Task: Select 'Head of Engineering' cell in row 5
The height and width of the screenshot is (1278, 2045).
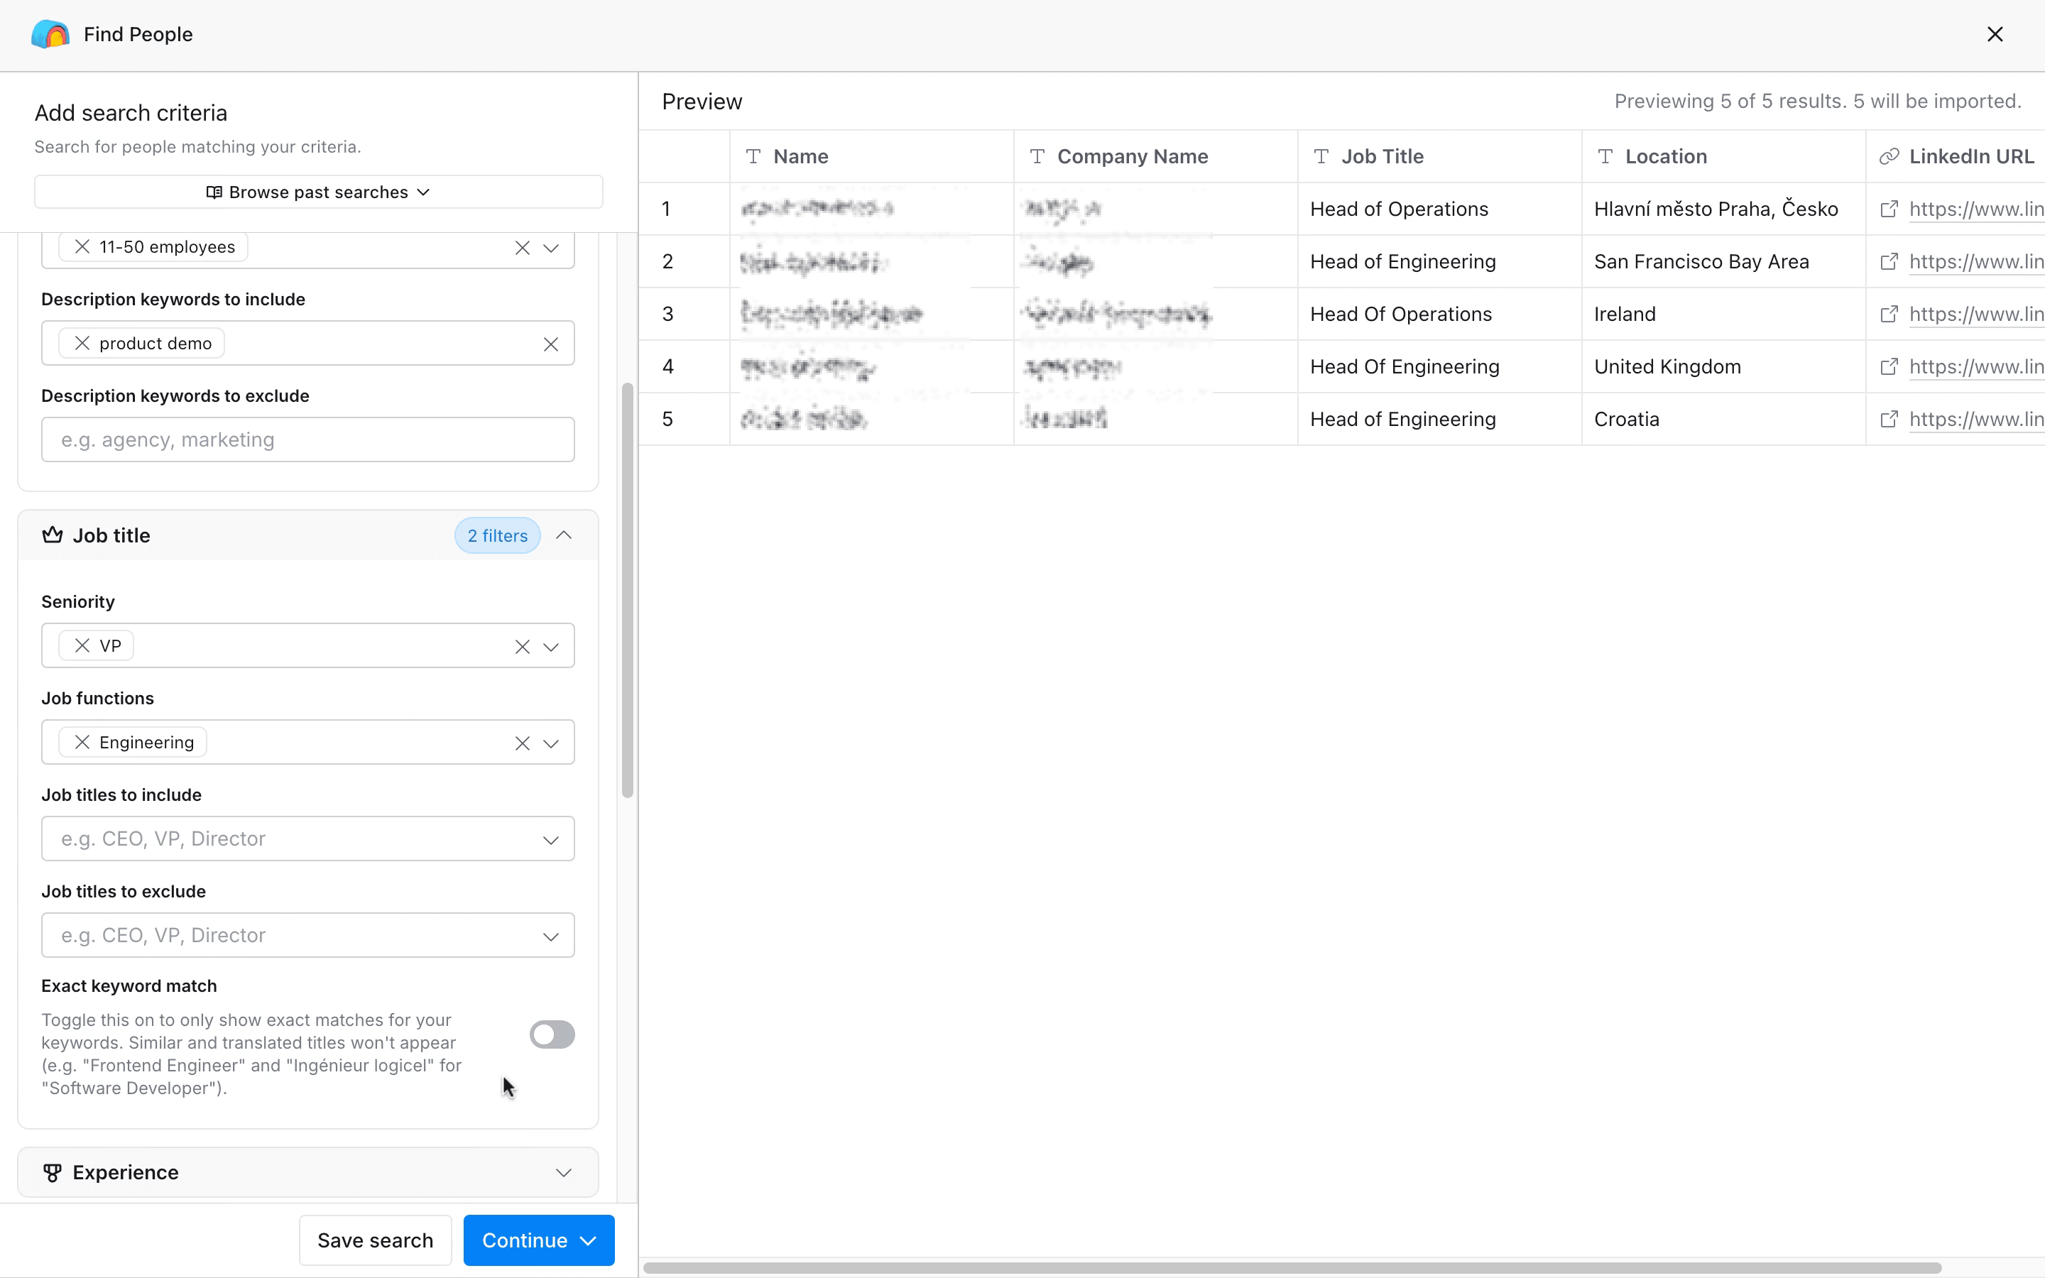Action: (1439, 418)
